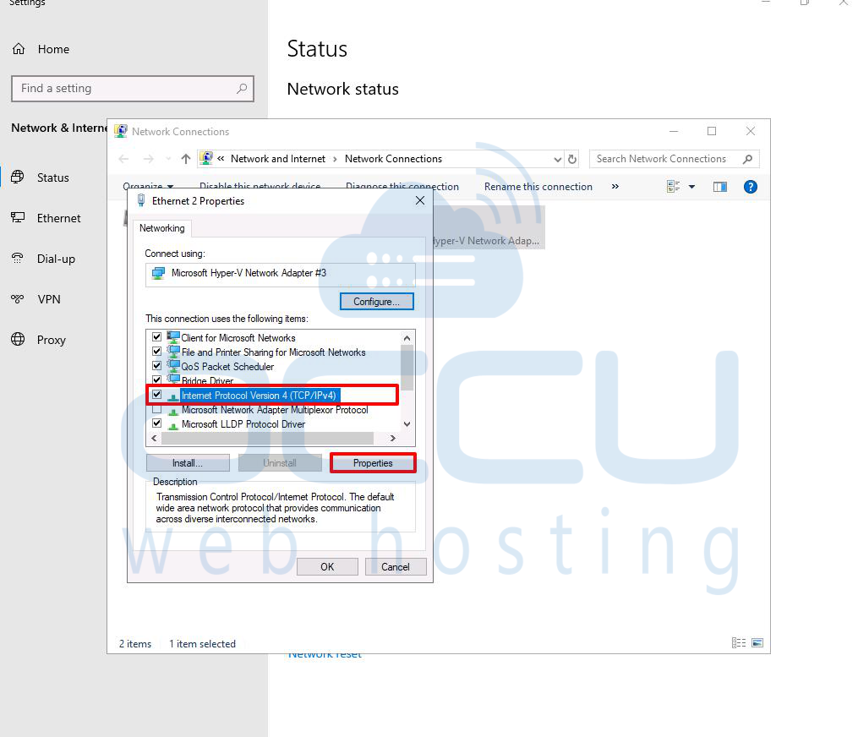Click the Status sidebar globe icon
Viewport: 858px width, 737px height.
pos(18,177)
